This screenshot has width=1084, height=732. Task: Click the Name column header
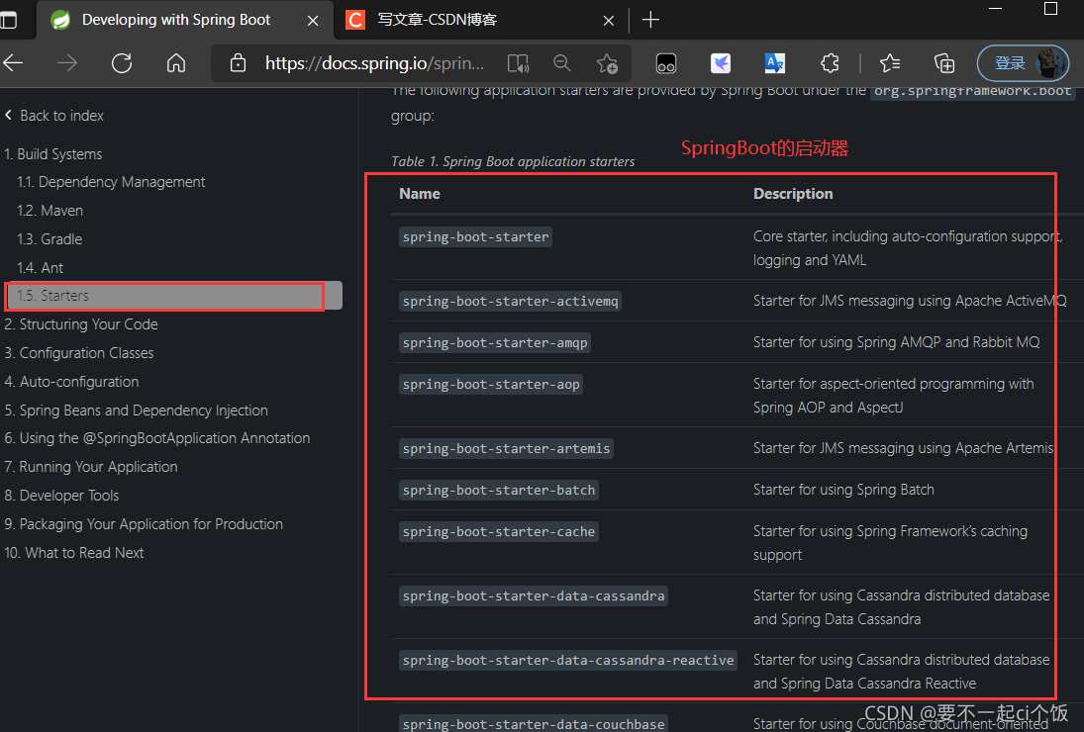tap(420, 194)
